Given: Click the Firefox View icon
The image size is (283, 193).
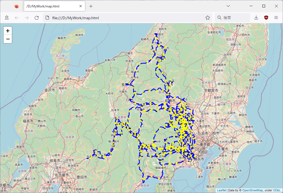Looking at the screenshot, I should 17,6.
